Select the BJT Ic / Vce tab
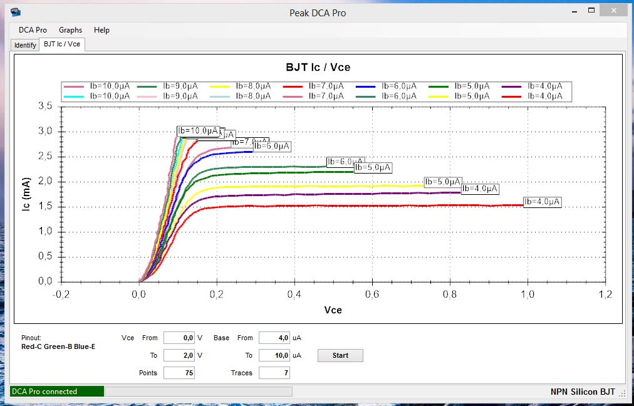634x406 pixels. pos(62,44)
